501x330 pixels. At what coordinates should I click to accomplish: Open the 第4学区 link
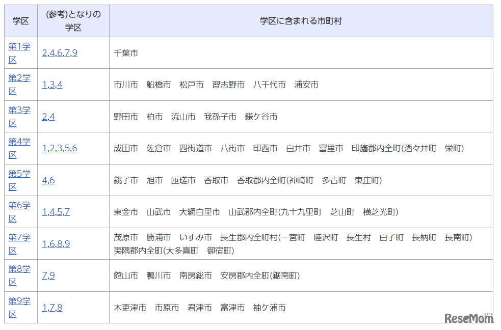pyautogui.click(x=20, y=148)
